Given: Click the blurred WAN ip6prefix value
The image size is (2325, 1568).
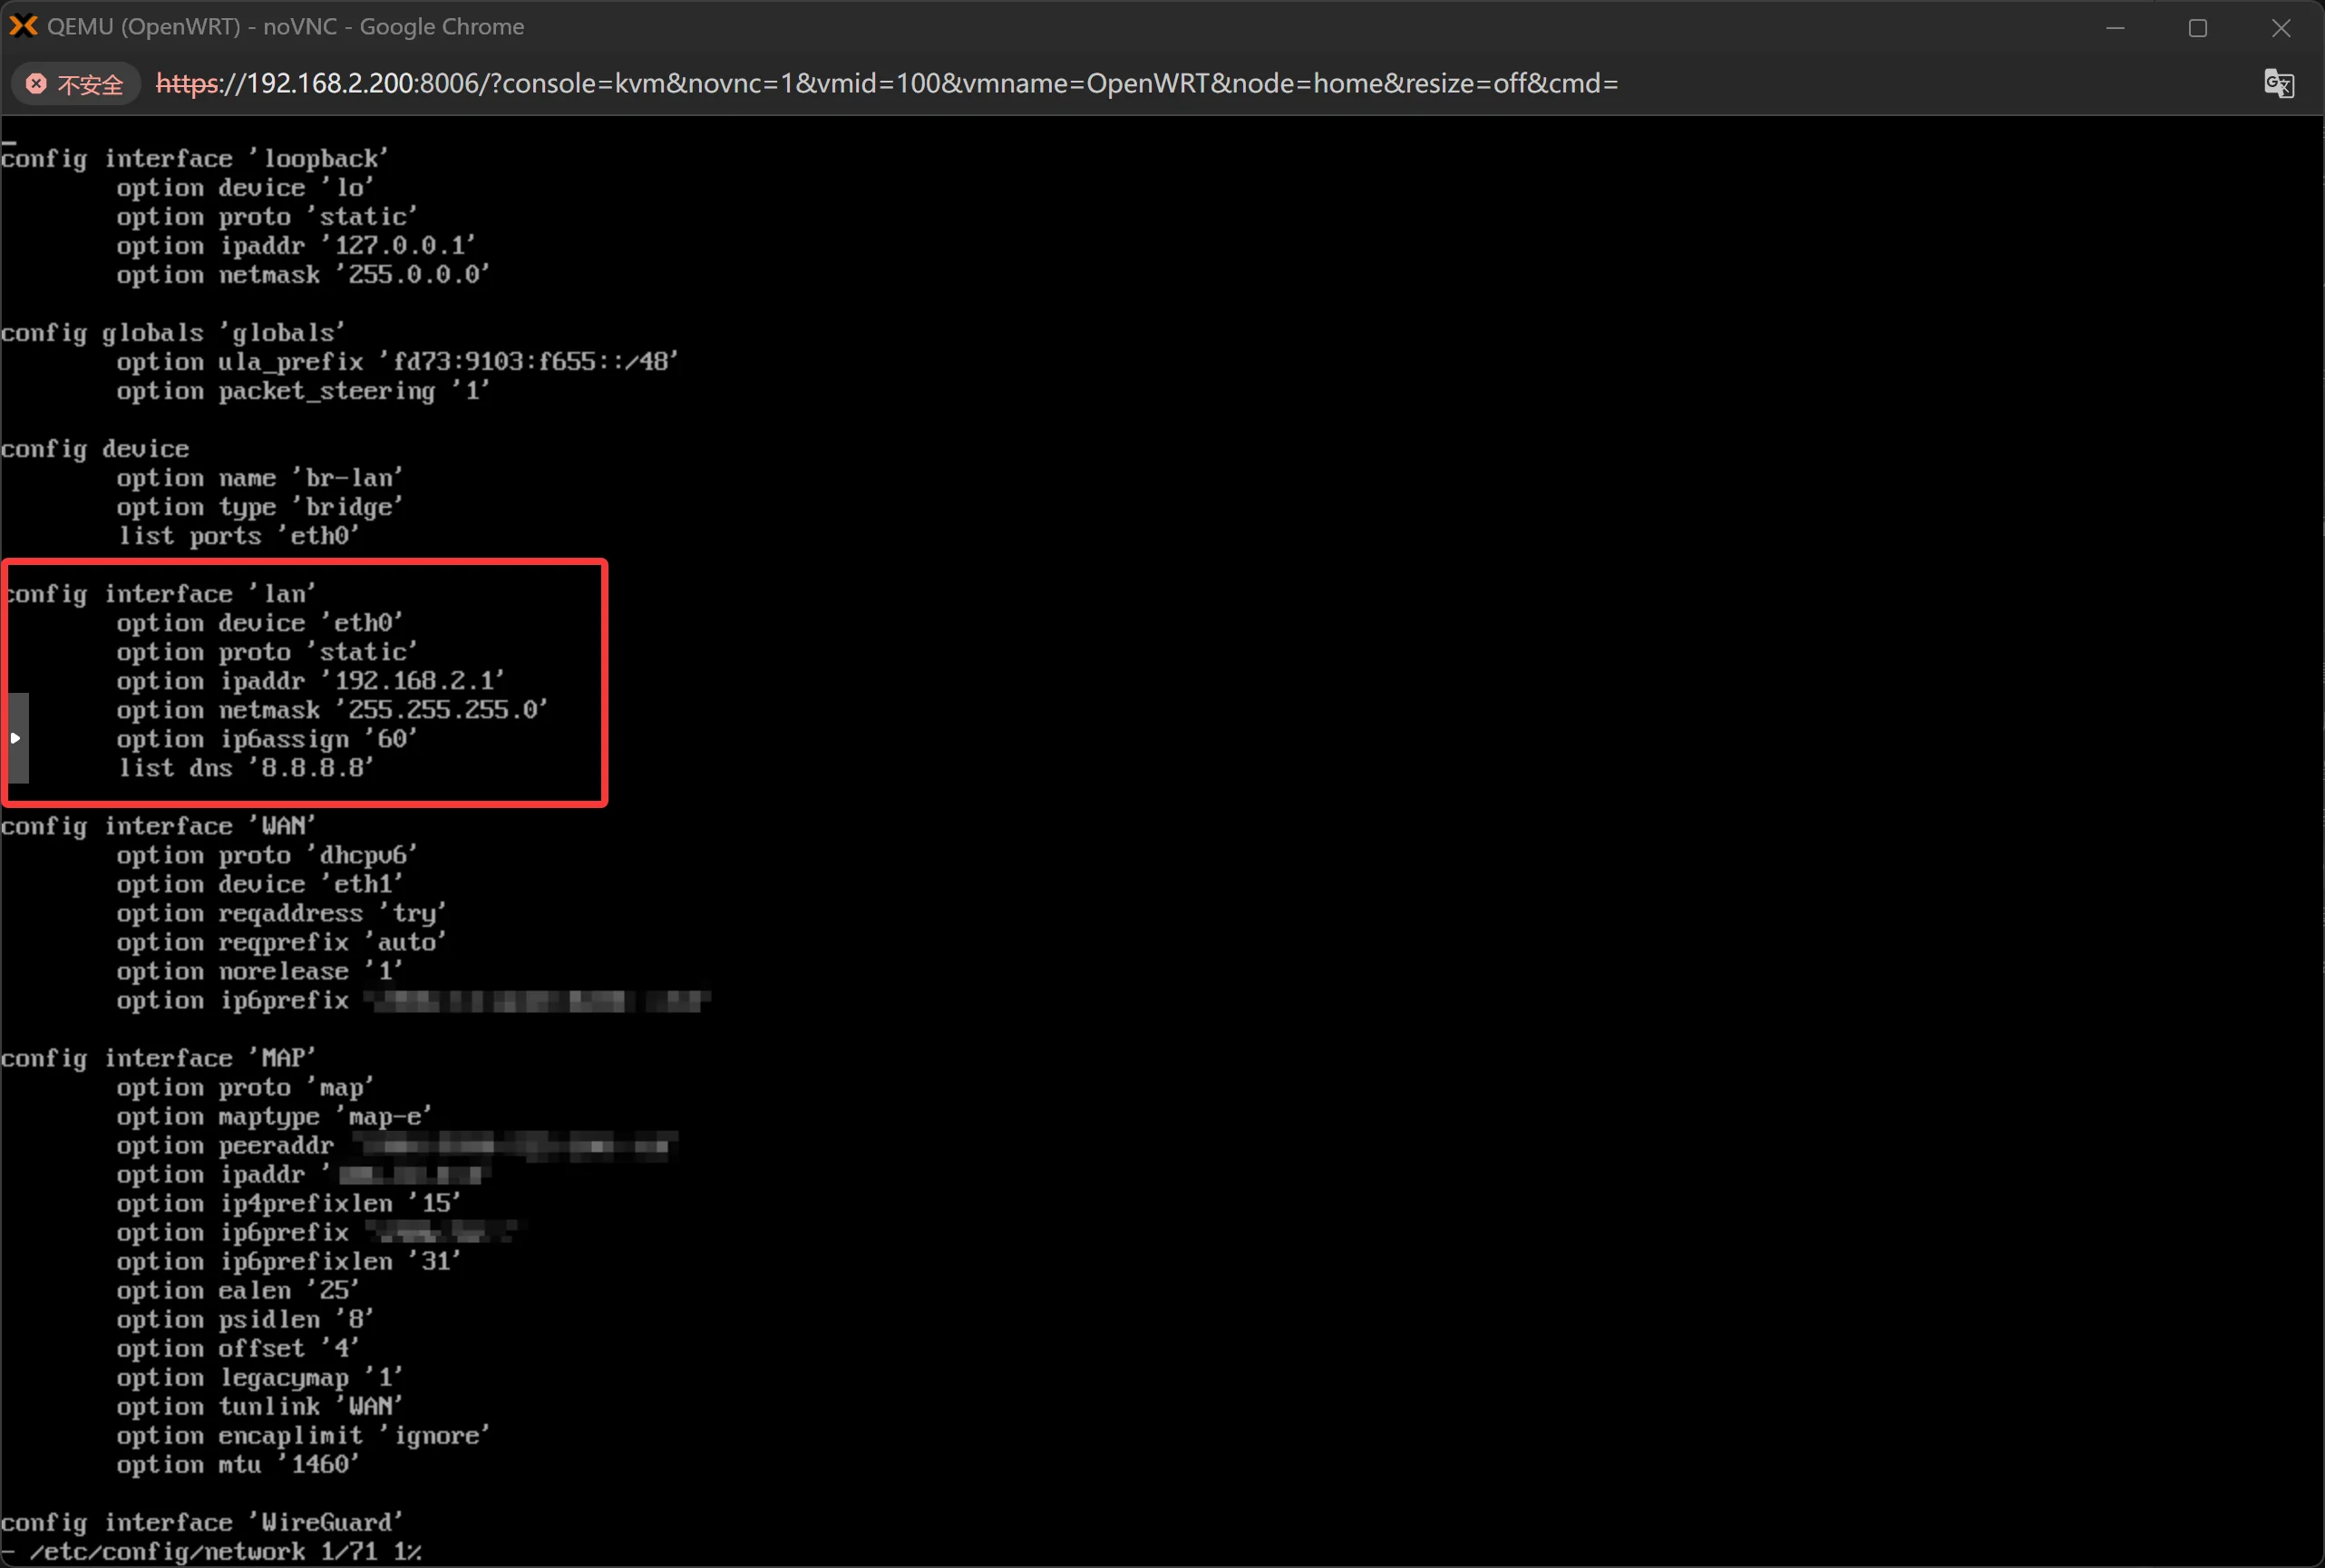Looking at the screenshot, I should [x=538, y=1000].
